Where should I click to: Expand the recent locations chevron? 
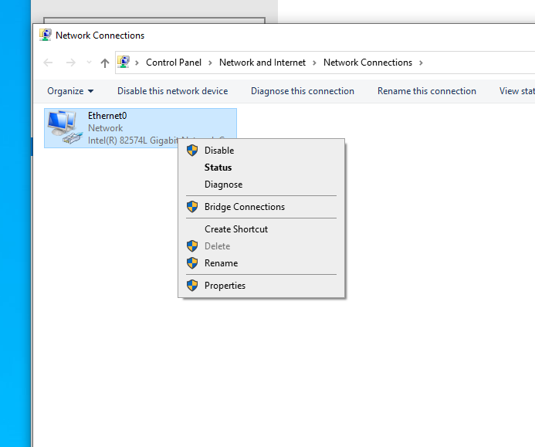click(89, 63)
